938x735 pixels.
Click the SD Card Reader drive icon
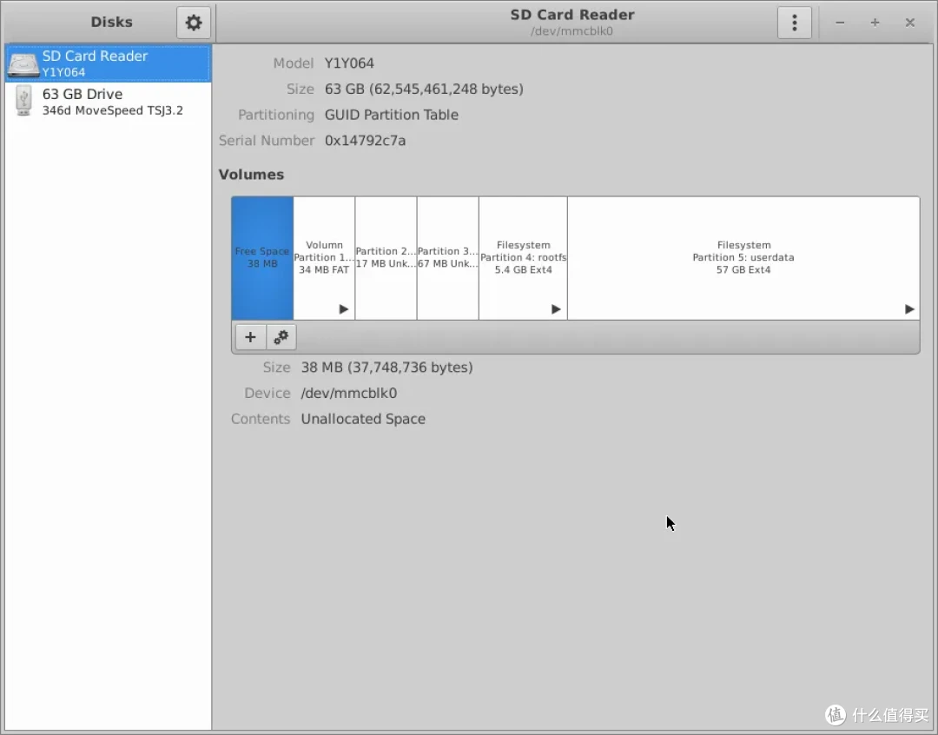point(23,64)
